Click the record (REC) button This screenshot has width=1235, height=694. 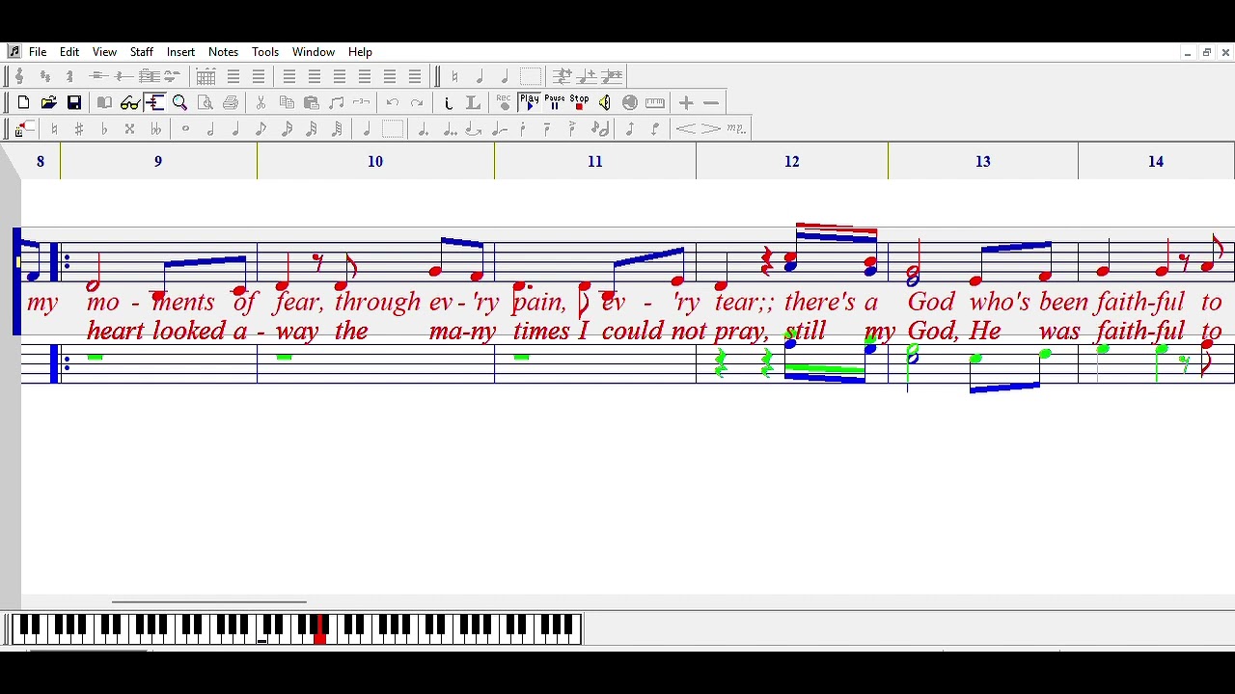click(504, 103)
